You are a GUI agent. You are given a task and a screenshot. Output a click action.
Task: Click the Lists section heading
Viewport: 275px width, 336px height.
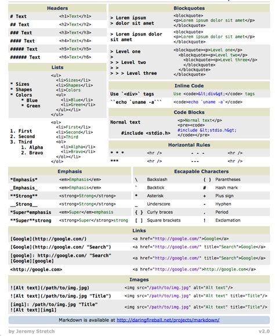tap(57, 67)
